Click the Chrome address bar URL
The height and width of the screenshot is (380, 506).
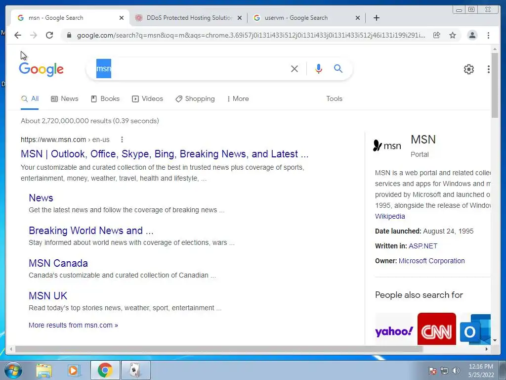click(x=251, y=35)
